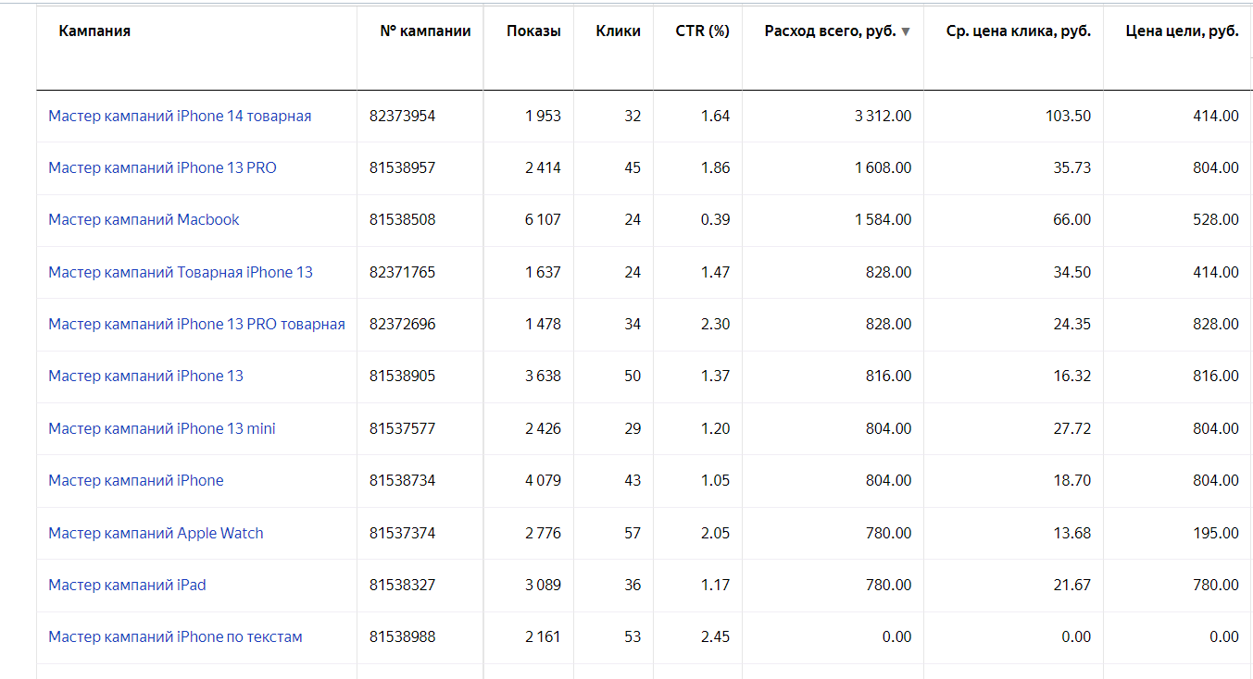Click average click price 35.73
Viewport: 1253px width, 679px height.
1072,167
